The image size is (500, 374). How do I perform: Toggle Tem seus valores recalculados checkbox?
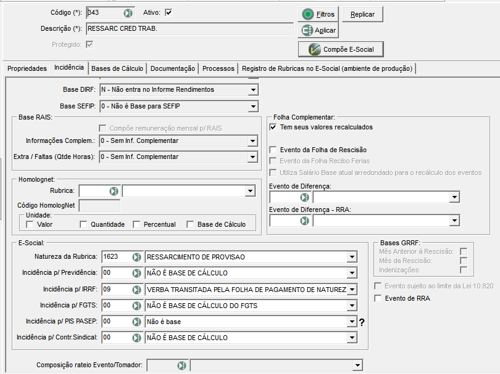273,128
